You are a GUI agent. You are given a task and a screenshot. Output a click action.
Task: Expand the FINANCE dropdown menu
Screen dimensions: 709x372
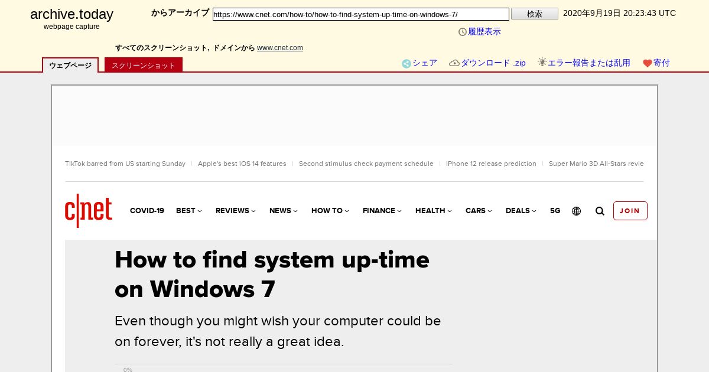382,211
